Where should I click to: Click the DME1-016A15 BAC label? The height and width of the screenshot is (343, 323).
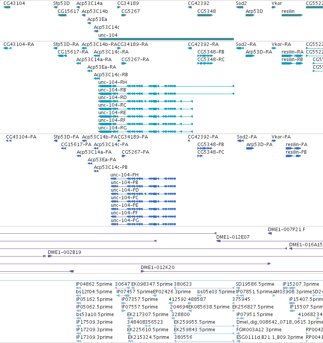tap(306, 245)
